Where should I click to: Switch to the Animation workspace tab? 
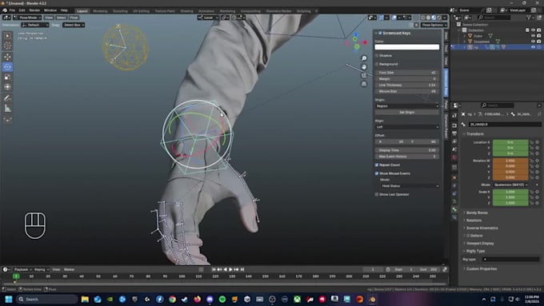[x=206, y=11]
